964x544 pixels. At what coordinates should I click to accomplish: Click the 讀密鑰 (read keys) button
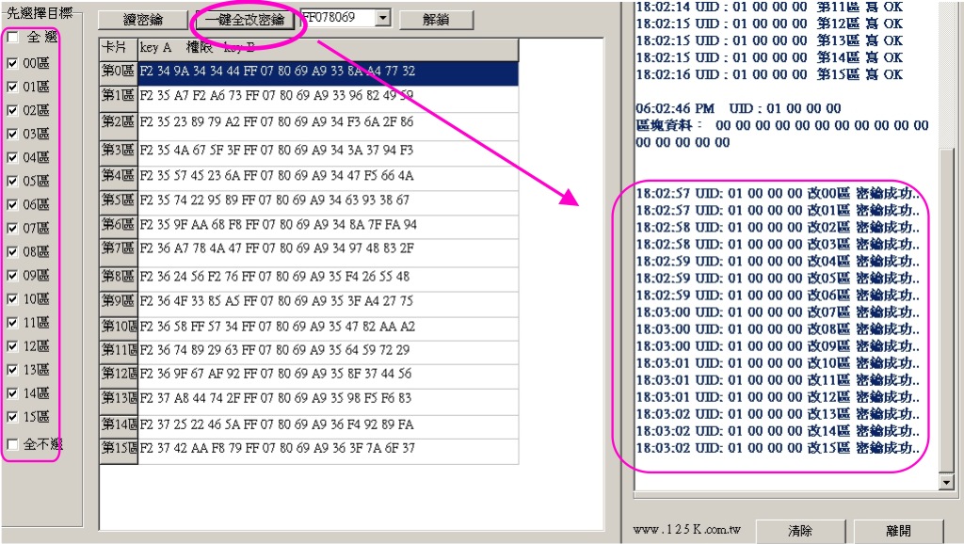[x=142, y=20]
